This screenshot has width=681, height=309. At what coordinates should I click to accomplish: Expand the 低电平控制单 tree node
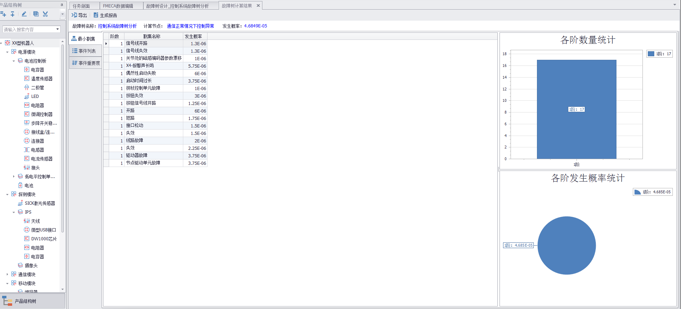[14, 177]
